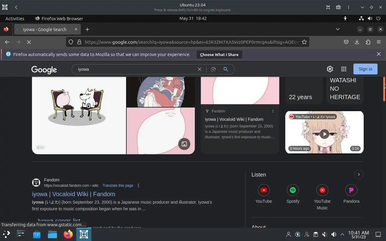Listen on Spotify

pos(293,194)
